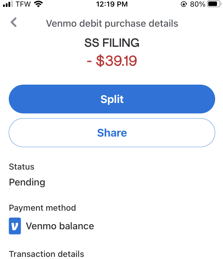The width and height of the screenshot is (223, 259).
Task: Tap the TFW carrier label
Action: [x=23, y=4]
